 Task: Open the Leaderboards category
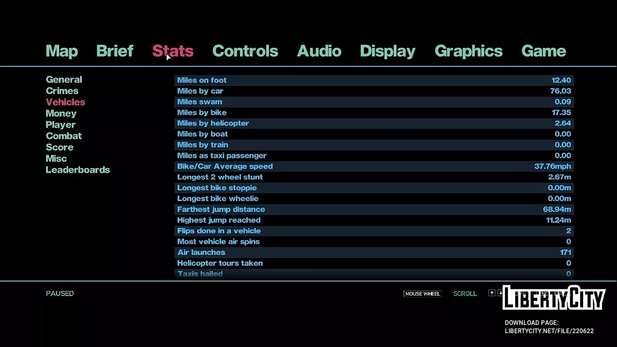[78, 170]
